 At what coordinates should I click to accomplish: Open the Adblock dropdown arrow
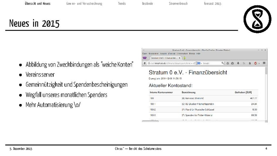(259, 63)
